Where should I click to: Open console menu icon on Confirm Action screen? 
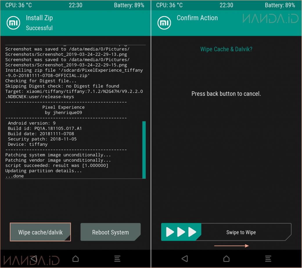[268, 258]
